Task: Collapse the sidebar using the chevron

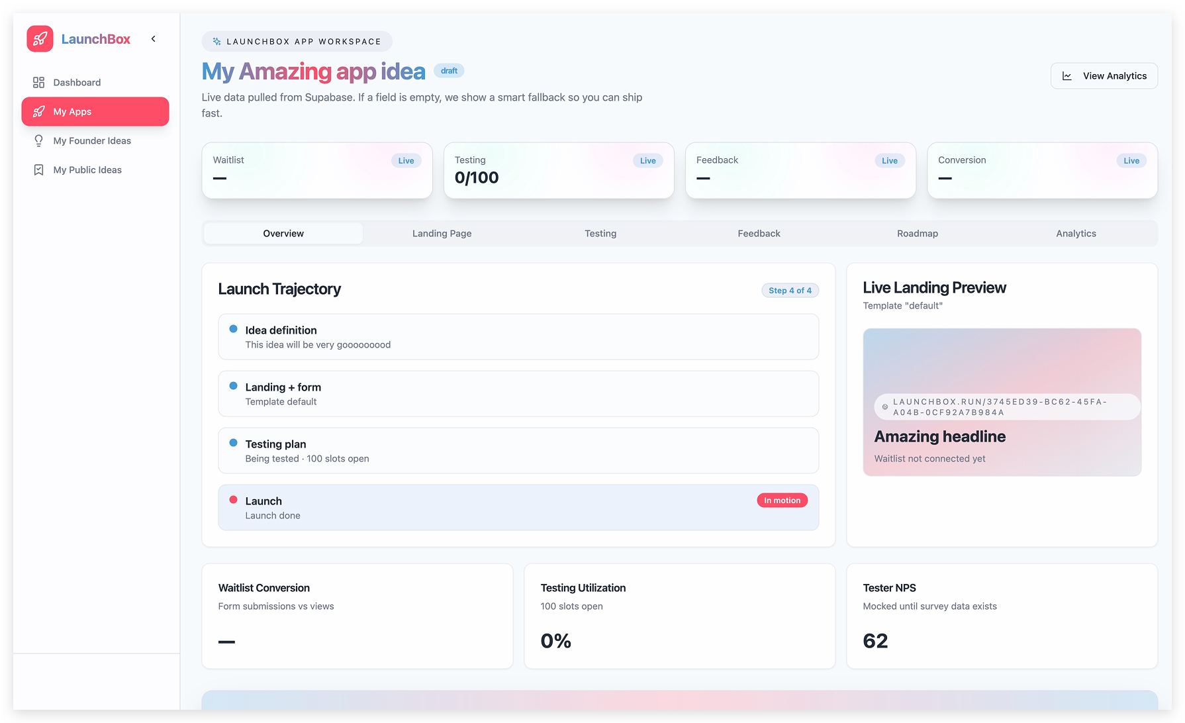Action: 153,38
